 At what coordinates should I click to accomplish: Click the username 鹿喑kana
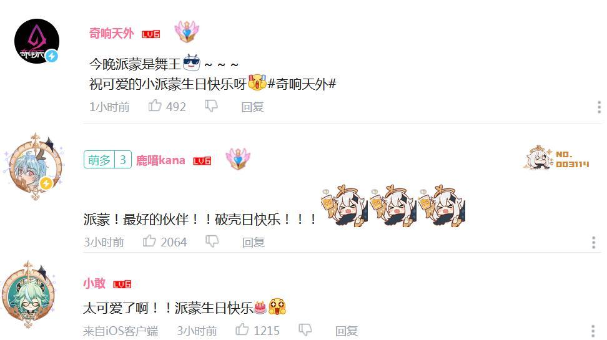click(x=160, y=160)
